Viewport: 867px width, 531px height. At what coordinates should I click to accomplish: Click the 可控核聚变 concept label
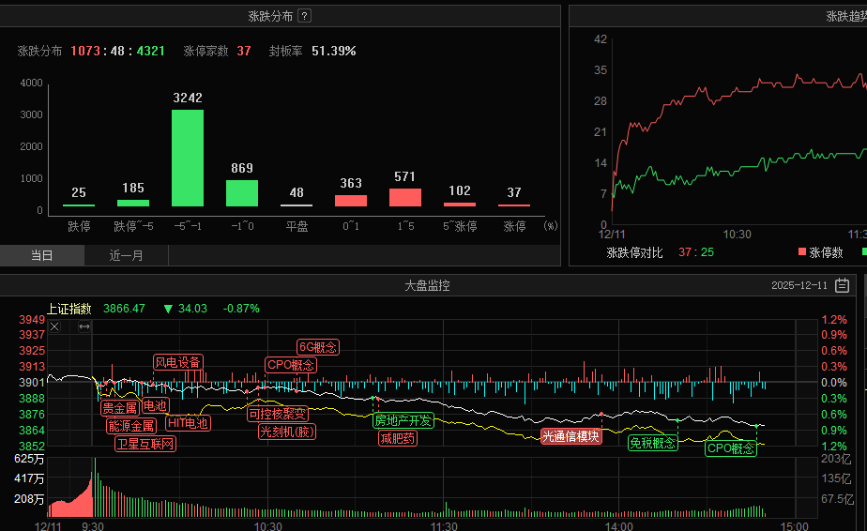point(277,414)
